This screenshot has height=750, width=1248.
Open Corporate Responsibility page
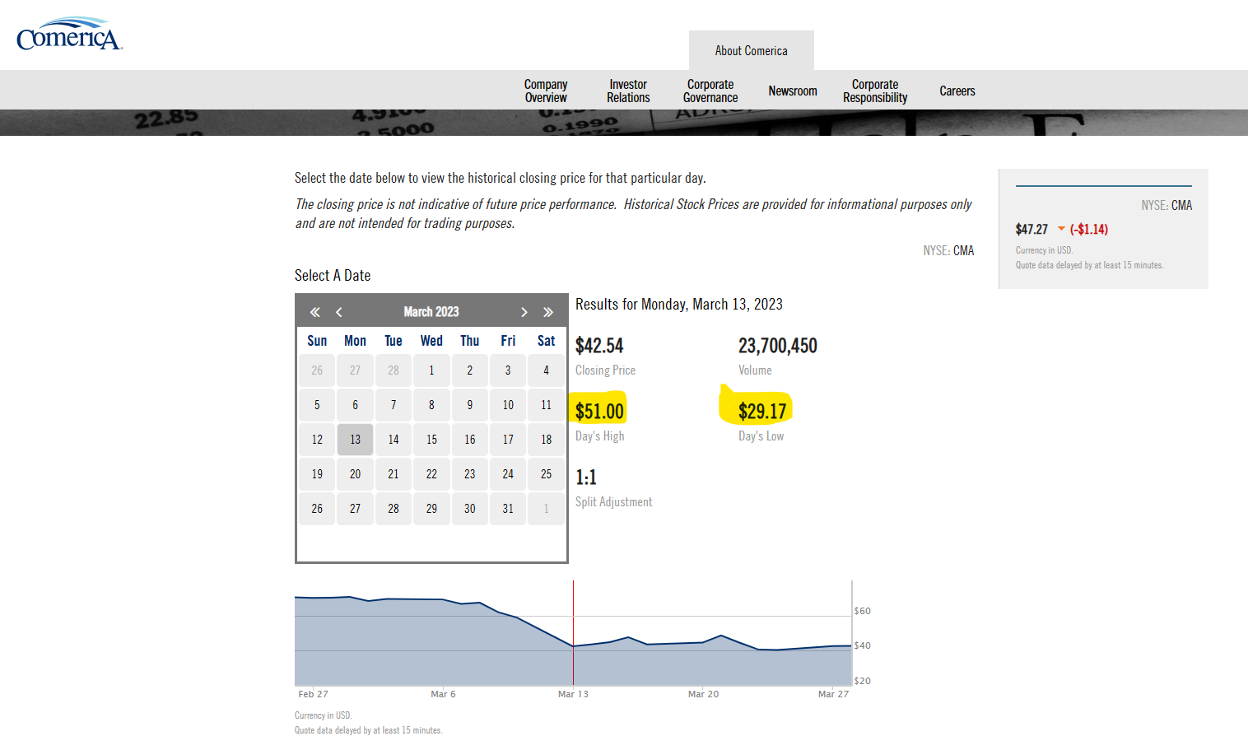click(874, 91)
